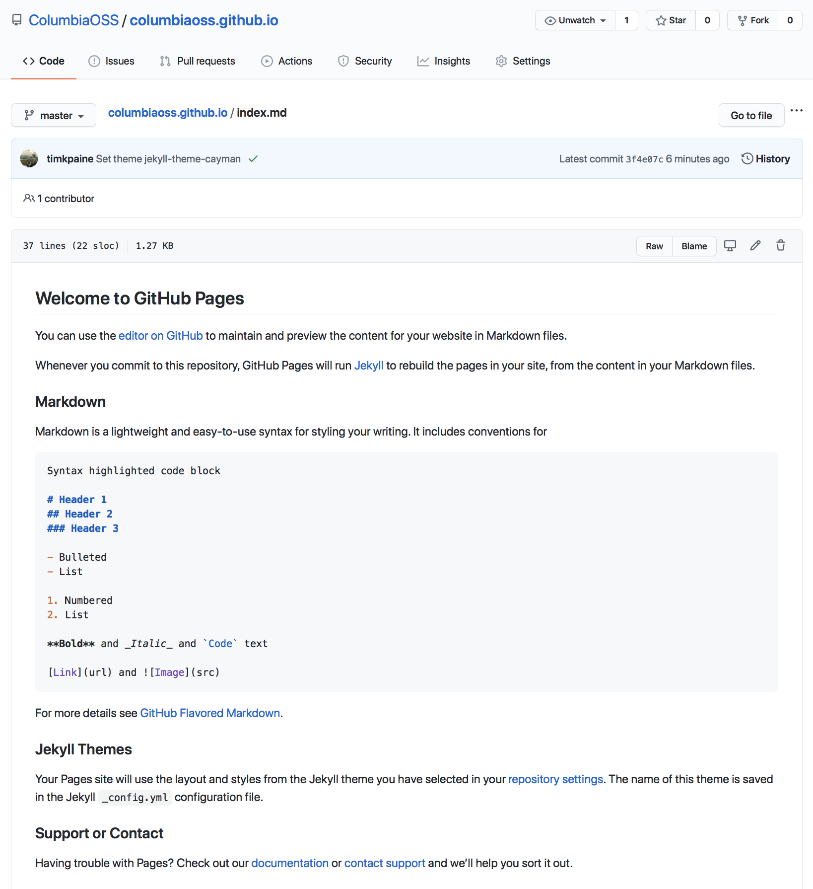Open the Pull requests tab
Viewport: 813px width, 889px height.
(x=198, y=61)
